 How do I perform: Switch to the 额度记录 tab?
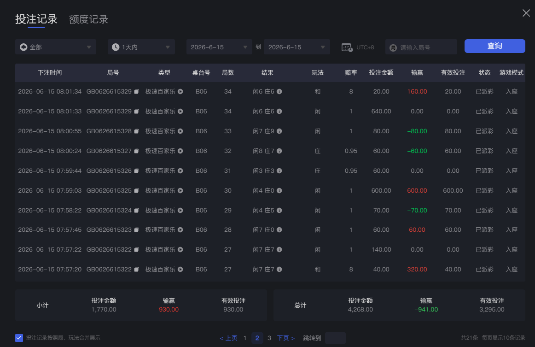click(x=88, y=19)
